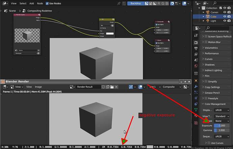The width and height of the screenshot is (233, 149).
Task: Toggle compositor overlays icon
Action: [184, 3]
